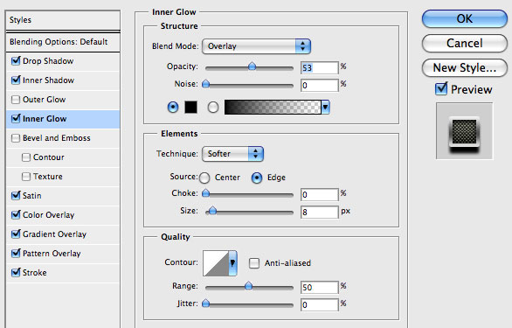Image resolution: width=512 pixels, height=328 pixels.
Task: Click the OK button
Action: click(464, 18)
